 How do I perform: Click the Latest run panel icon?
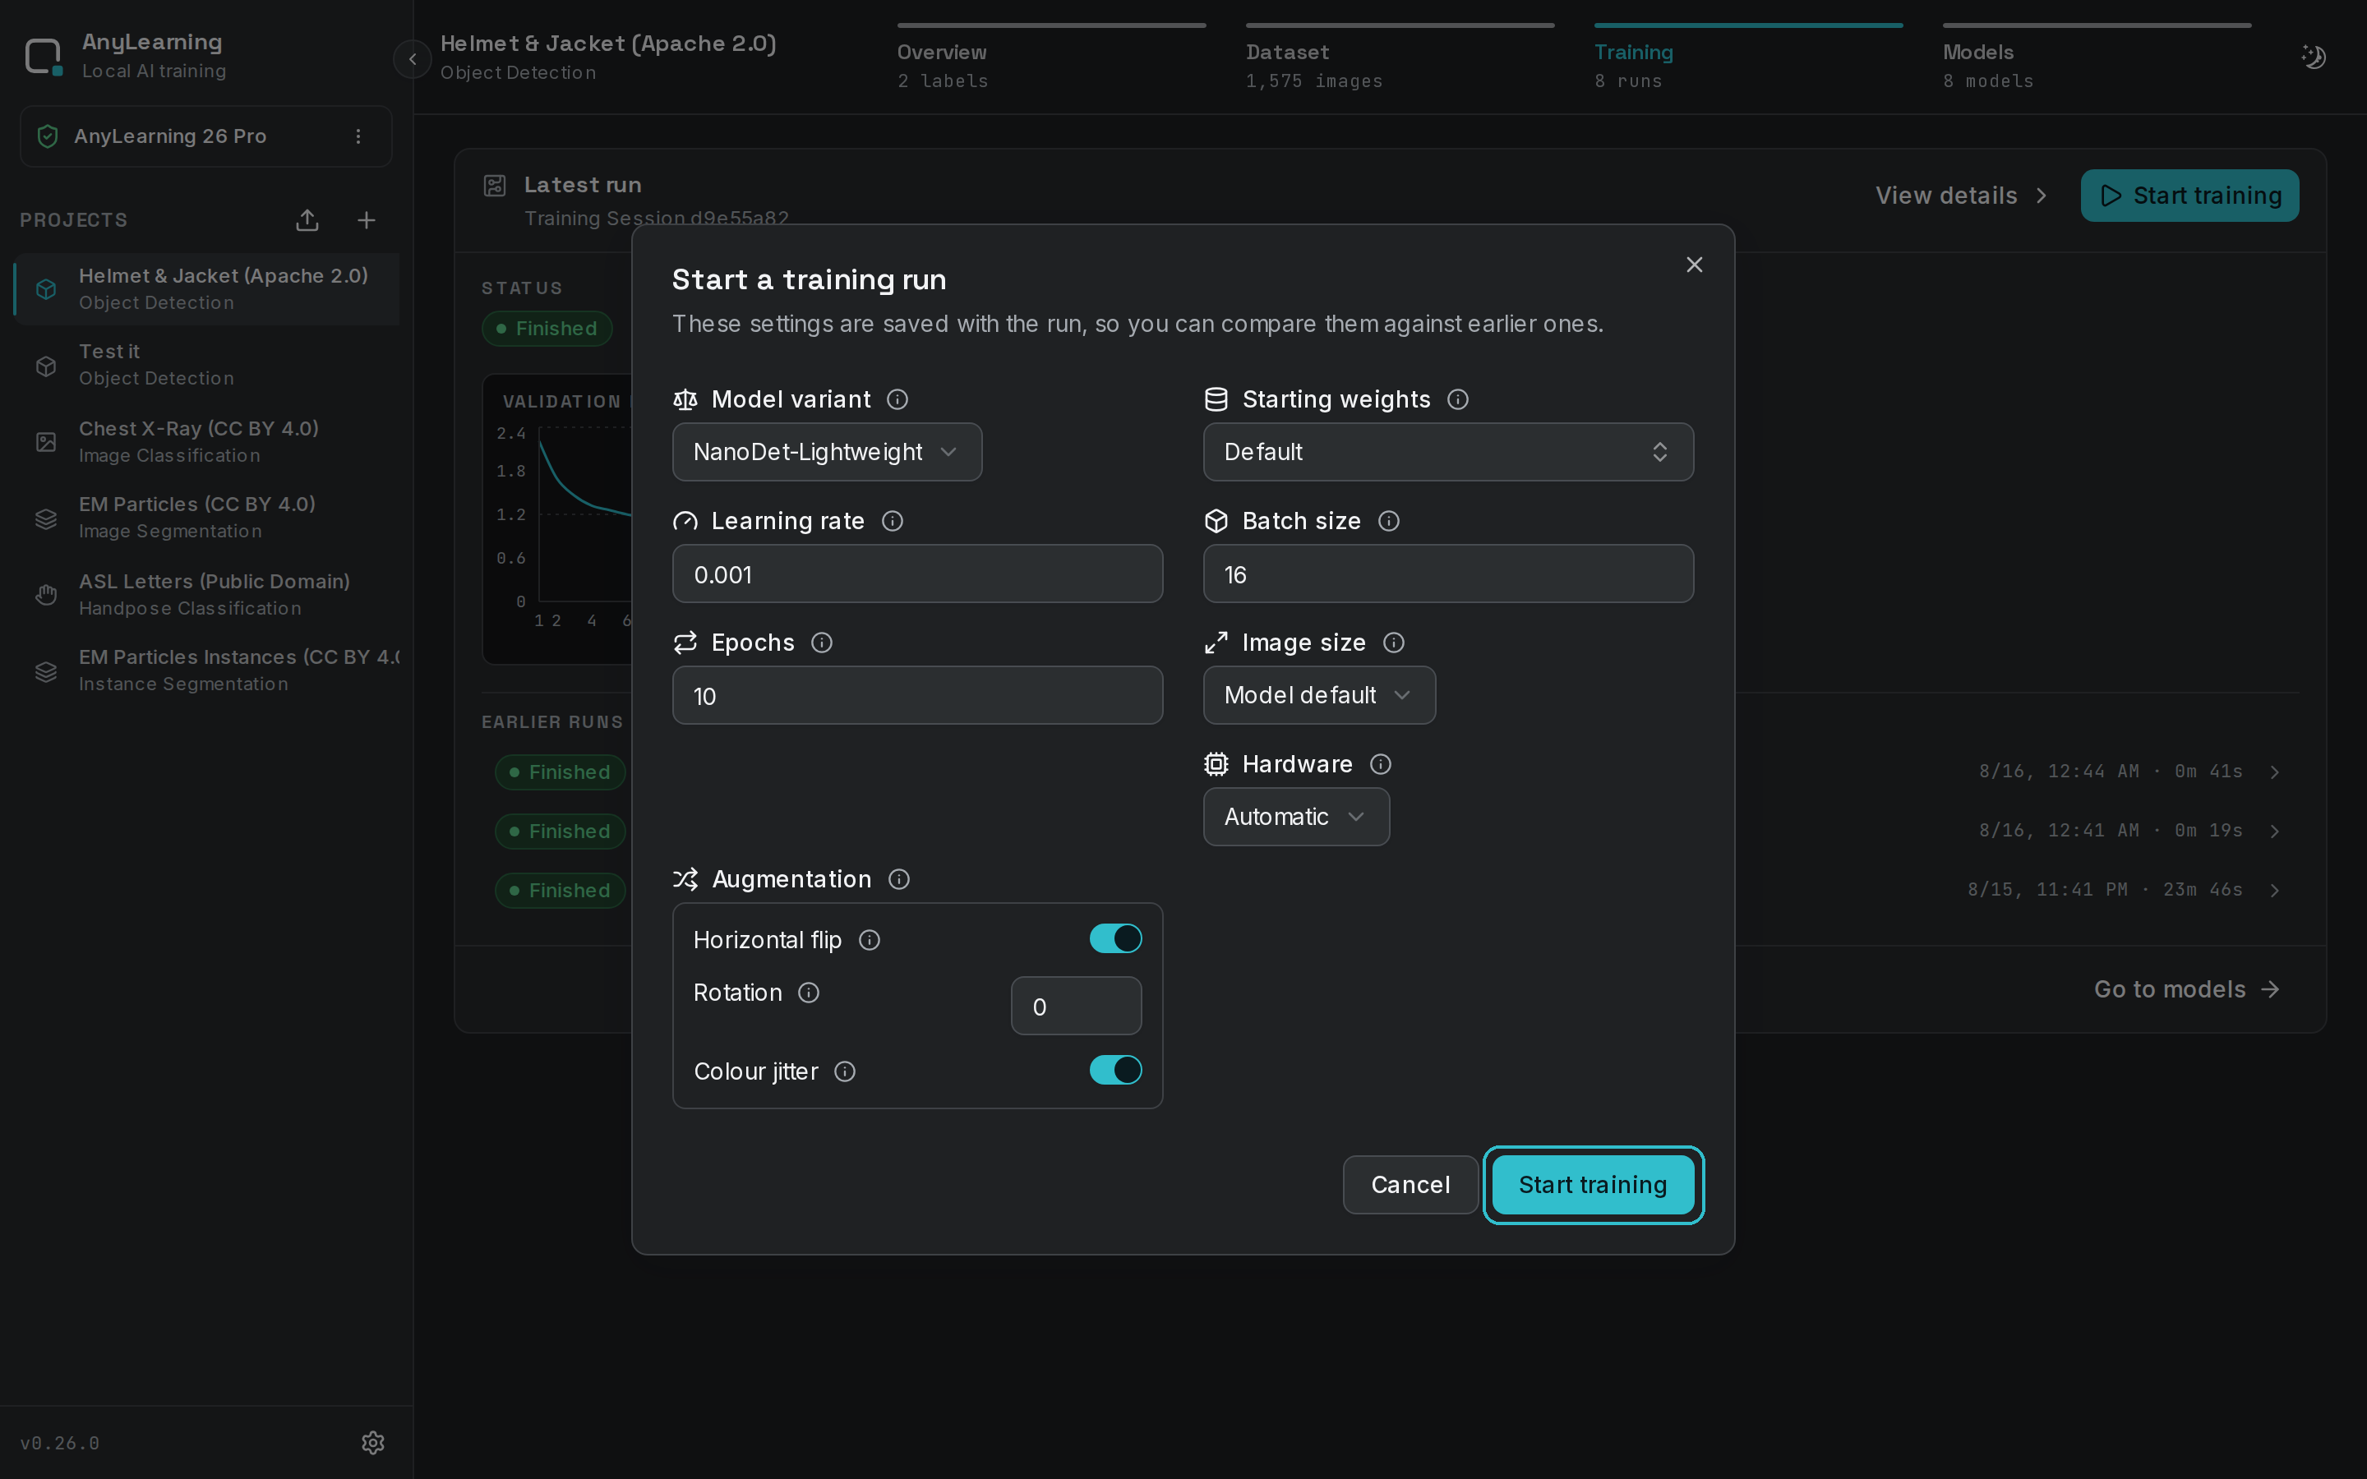pyautogui.click(x=495, y=185)
